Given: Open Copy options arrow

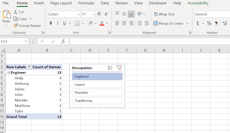Looking at the screenshot, I should click(30, 19).
